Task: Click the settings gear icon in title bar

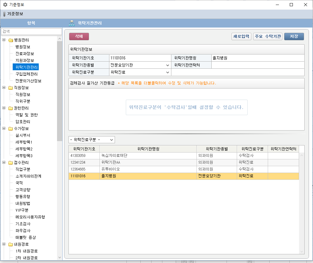Action: point(5,5)
